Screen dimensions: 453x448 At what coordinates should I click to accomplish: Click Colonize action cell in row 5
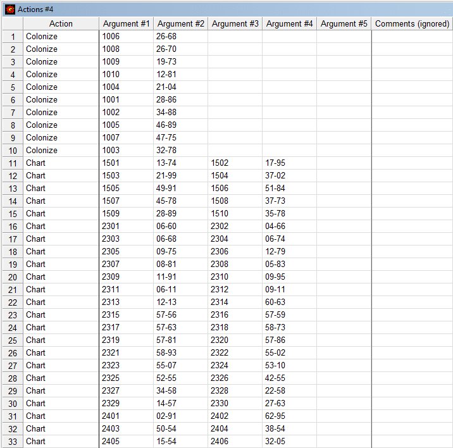click(x=61, y=87)
